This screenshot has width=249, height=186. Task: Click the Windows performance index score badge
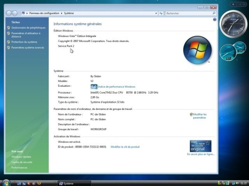point(94,87)
